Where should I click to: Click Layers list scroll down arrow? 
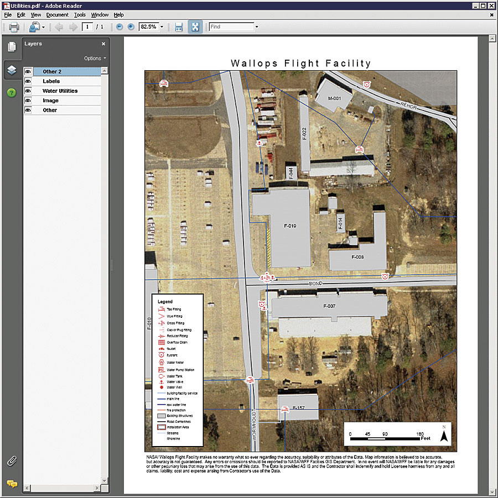(x=105, y=480)
